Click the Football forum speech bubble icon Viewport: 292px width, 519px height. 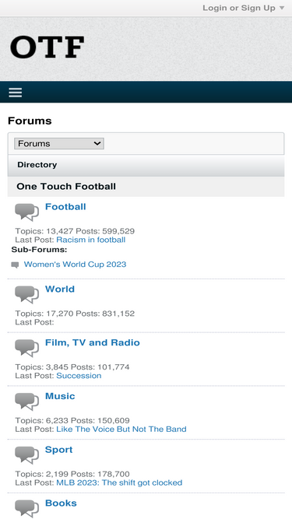[x=26, y=212]
